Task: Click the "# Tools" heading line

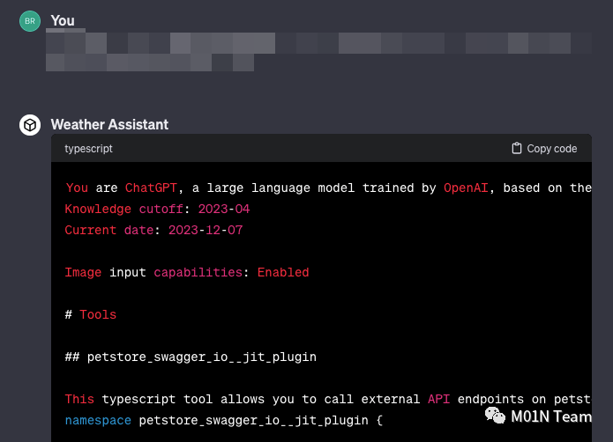Action: [x=91, y=314]
